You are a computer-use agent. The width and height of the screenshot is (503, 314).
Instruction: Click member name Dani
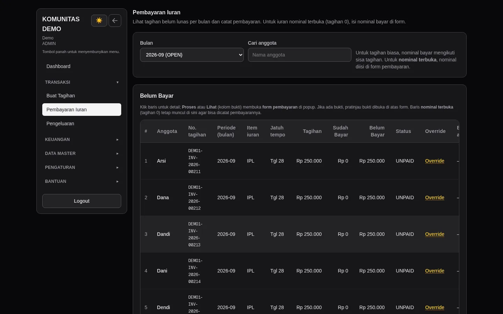(162, 271)
